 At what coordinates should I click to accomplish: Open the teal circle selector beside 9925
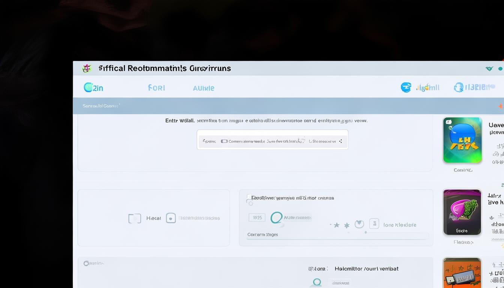point(276,217)
